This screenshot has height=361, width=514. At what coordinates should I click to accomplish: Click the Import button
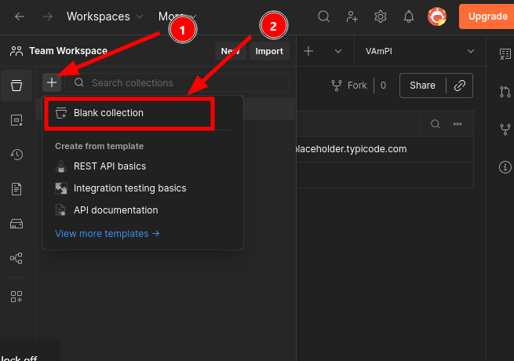tap(269, 51)
